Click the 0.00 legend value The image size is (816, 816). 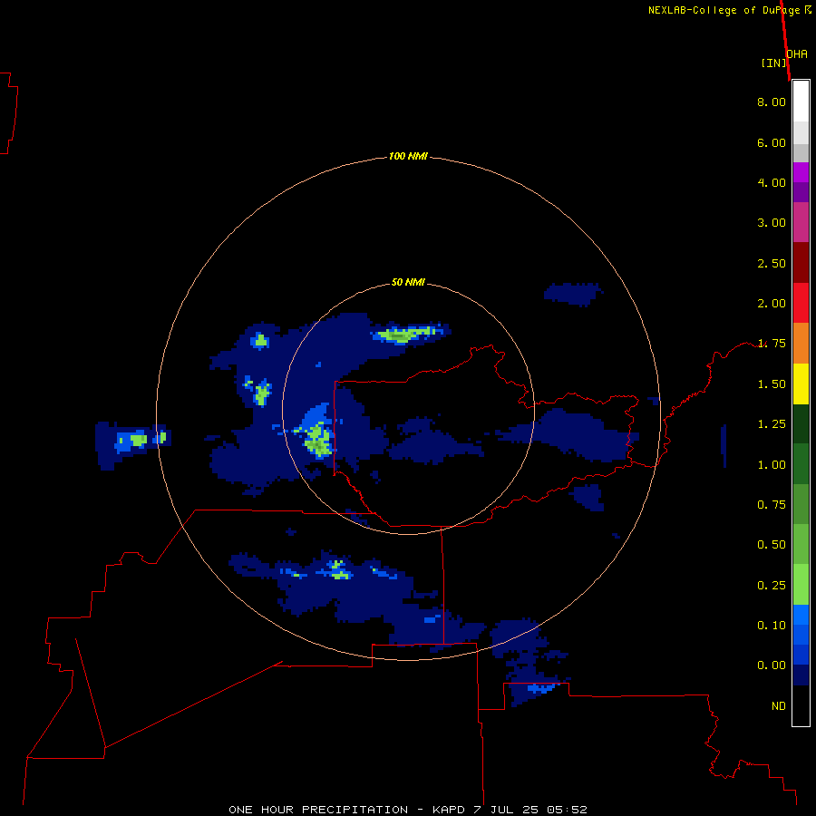tap(772, 665)
